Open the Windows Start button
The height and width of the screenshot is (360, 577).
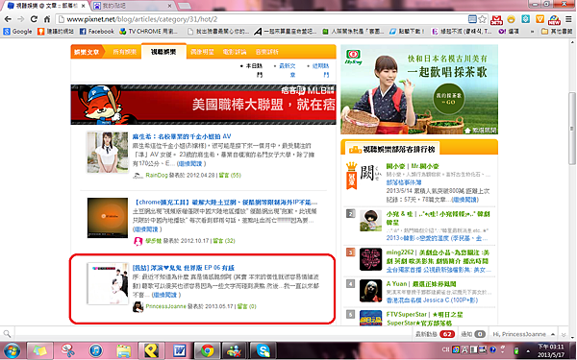coord(12,350)
